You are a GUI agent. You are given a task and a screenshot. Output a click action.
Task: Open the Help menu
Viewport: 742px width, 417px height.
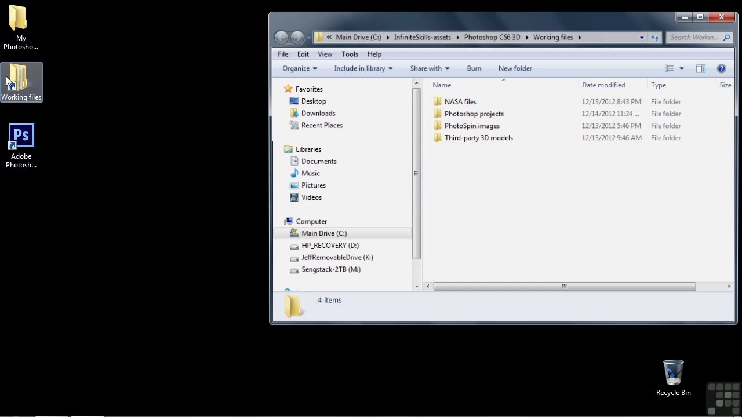pos(374,54)
